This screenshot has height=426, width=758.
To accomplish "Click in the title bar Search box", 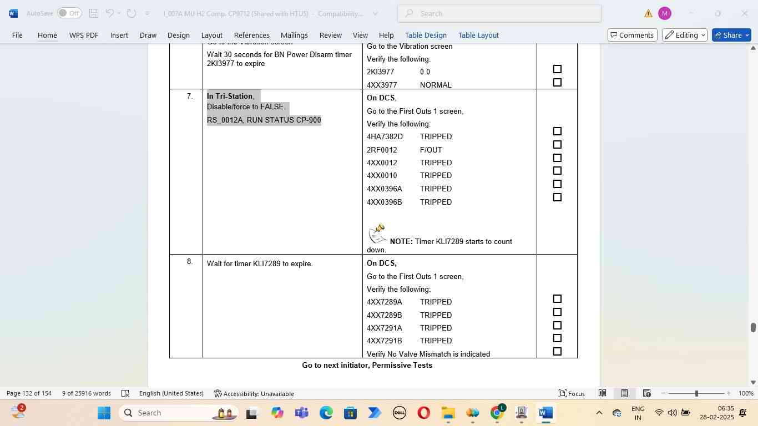I will [x=499, y=13].
